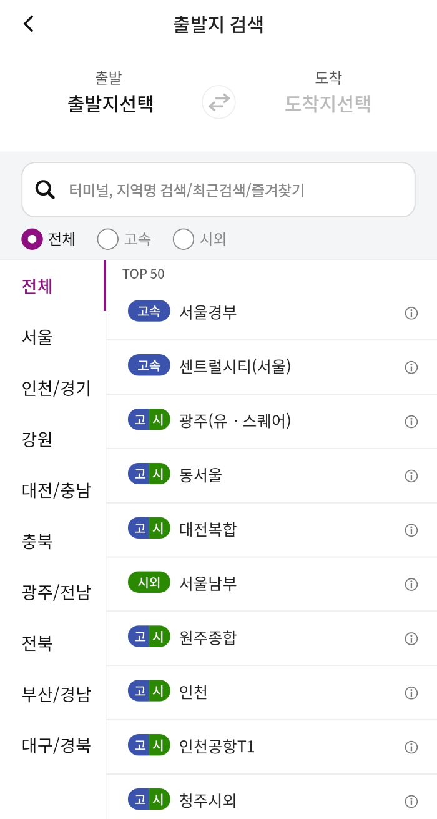Screen dimensions: 437x819
Task: Open info icon next to 서울경부
Action: [411, 312]
